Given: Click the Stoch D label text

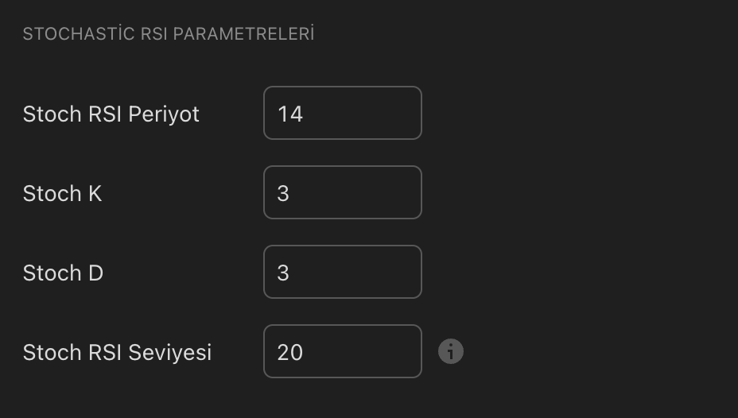Looking at the screenshot, I should pos(63,273).
